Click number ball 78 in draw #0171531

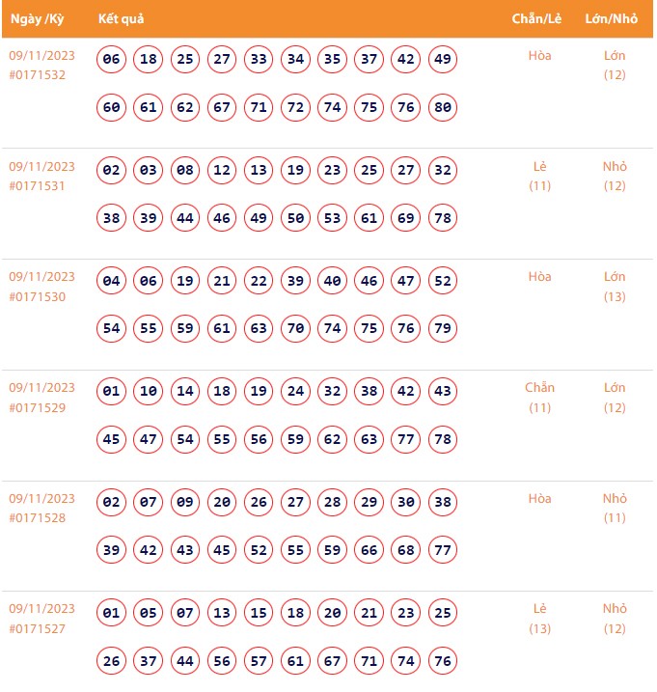[x=443, y=218]
